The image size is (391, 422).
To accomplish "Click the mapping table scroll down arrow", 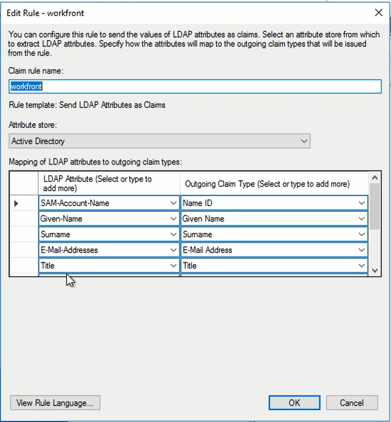I will click(374, 271).
